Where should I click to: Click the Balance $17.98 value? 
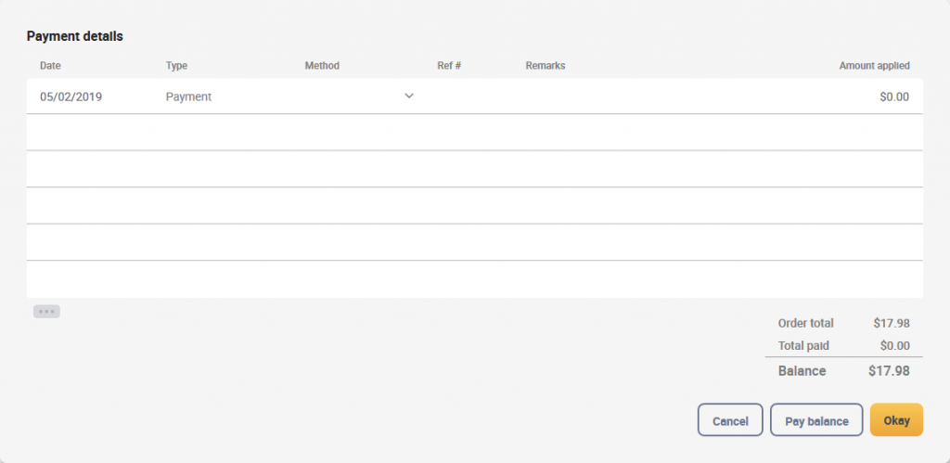[889, 371]
